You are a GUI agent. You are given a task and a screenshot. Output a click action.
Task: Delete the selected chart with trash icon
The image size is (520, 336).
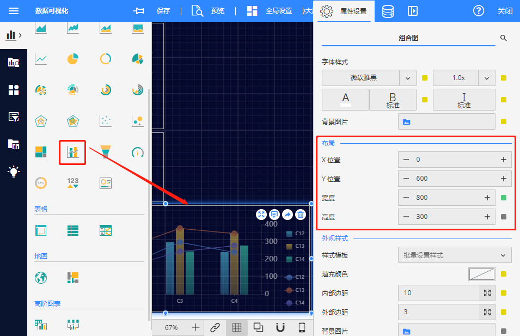click(x=300, y=215)
